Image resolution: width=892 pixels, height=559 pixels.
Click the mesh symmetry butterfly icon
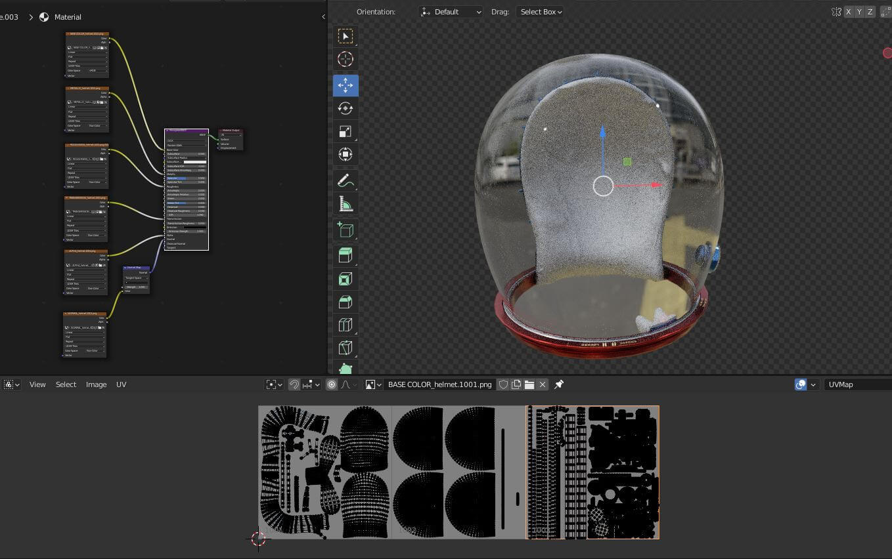(x=836, y=12)
